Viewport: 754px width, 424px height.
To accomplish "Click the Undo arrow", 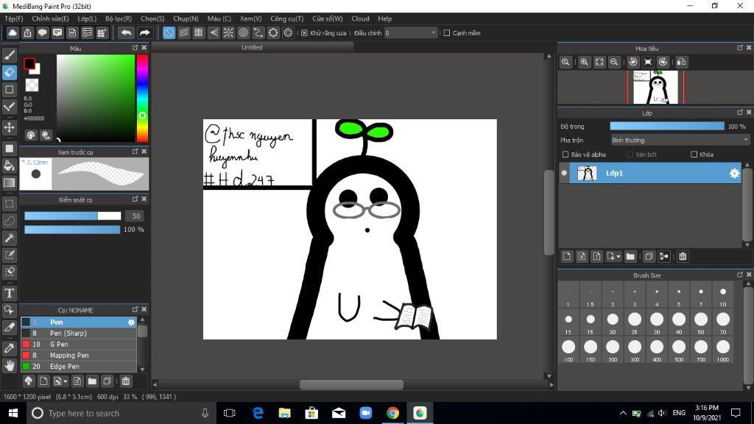I will 126,32.
